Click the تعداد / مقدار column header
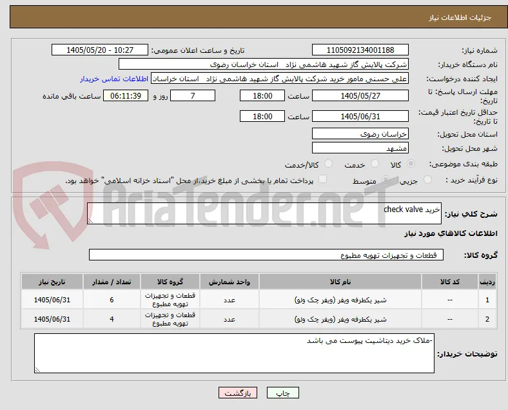This screenshot has height=410, width=508. pyautogui.click(x=112, y=282)
